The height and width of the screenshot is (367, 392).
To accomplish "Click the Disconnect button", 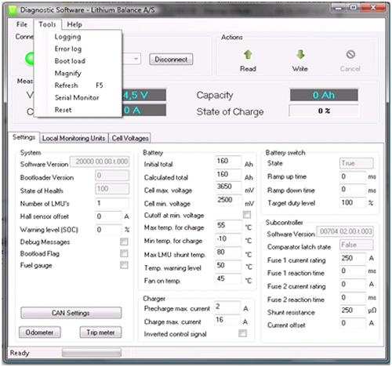I will click(x=171, y=60).
